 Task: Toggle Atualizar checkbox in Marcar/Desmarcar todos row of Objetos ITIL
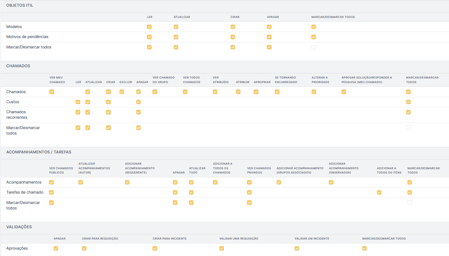(176, 47)
